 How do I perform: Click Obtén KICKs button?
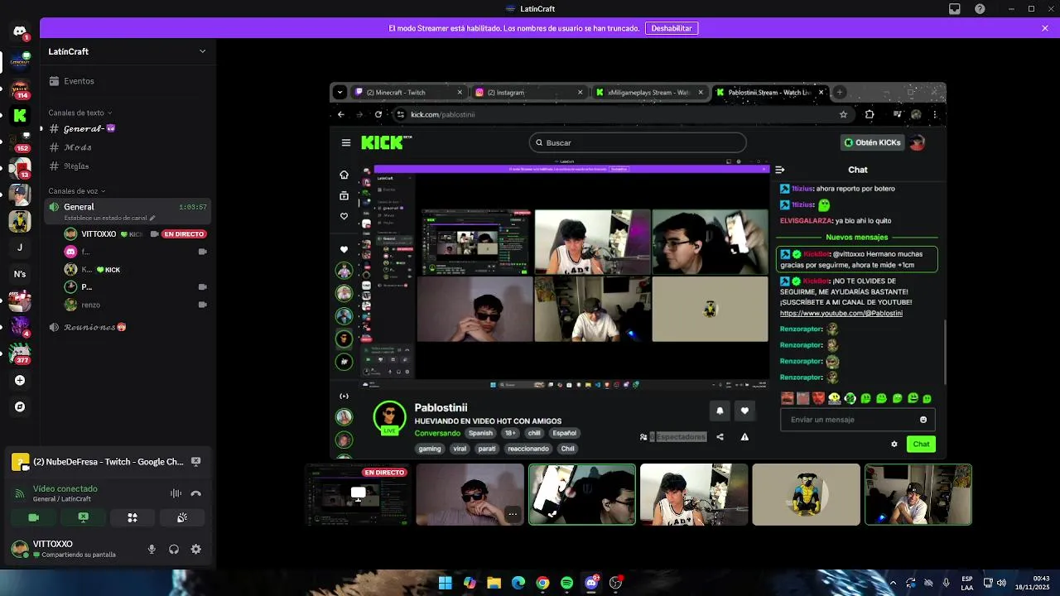coord(872,142)
